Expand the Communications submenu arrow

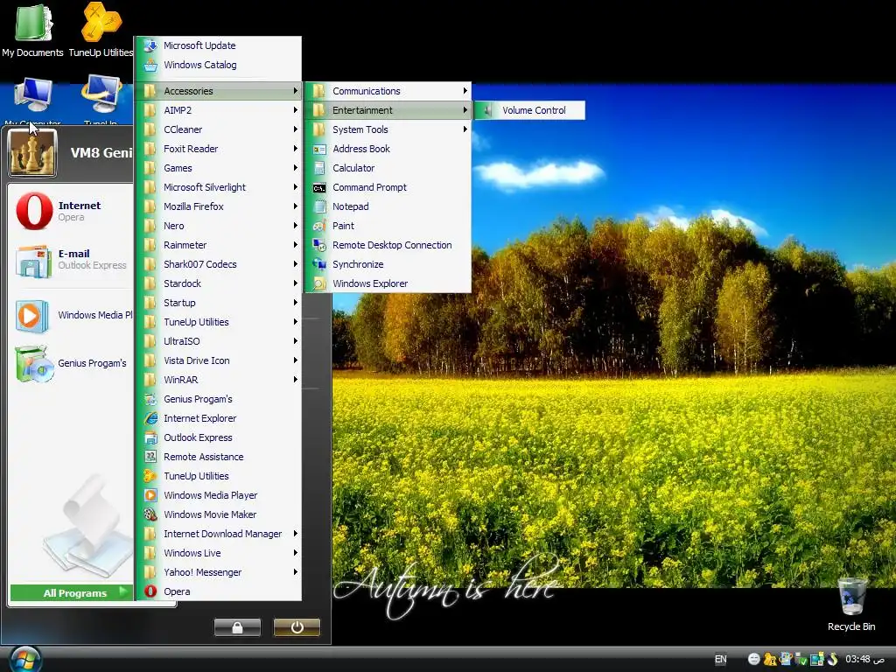465,91
